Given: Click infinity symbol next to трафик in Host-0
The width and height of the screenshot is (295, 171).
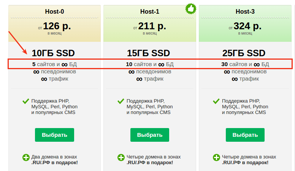Looking at the screenshot, I should (x=44, y=79).
